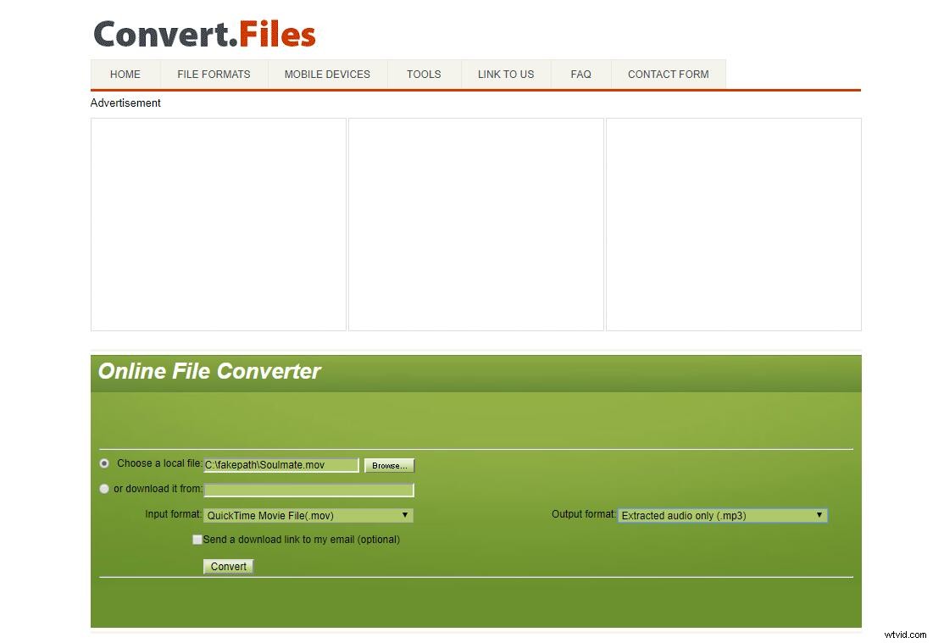Image resolution: width=944 pixels, height=643 pixels.
Task: Select the download from URL radio button
Action: [104, 489]
